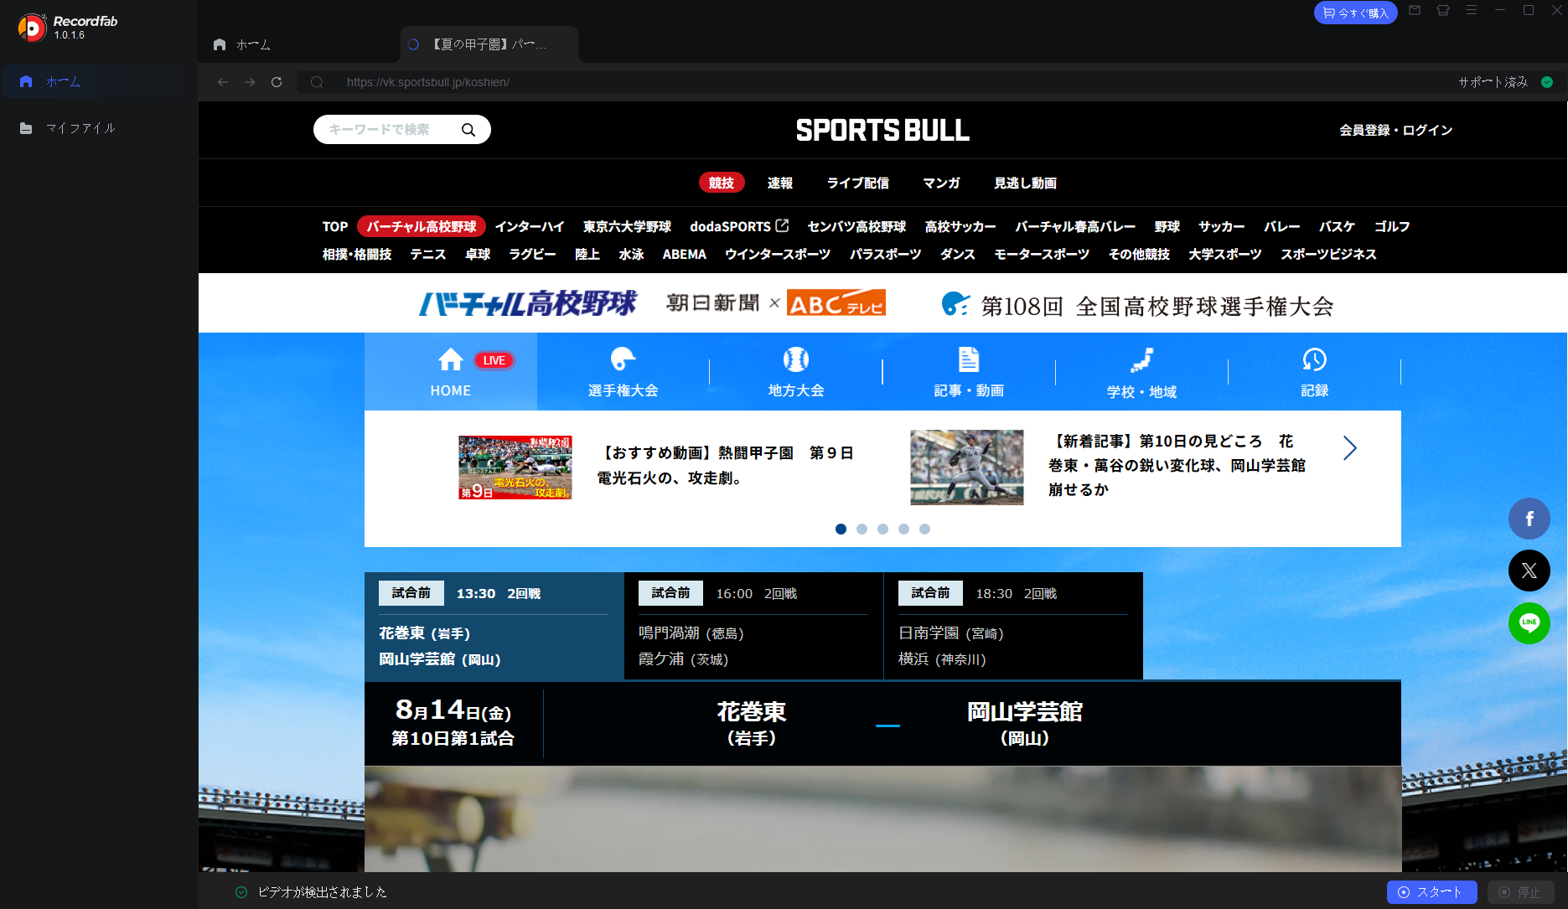
Task: Open 地方大会 baseball icon tab
Action: 796,373
